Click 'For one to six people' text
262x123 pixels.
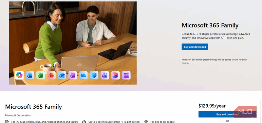tap(162, 122)
